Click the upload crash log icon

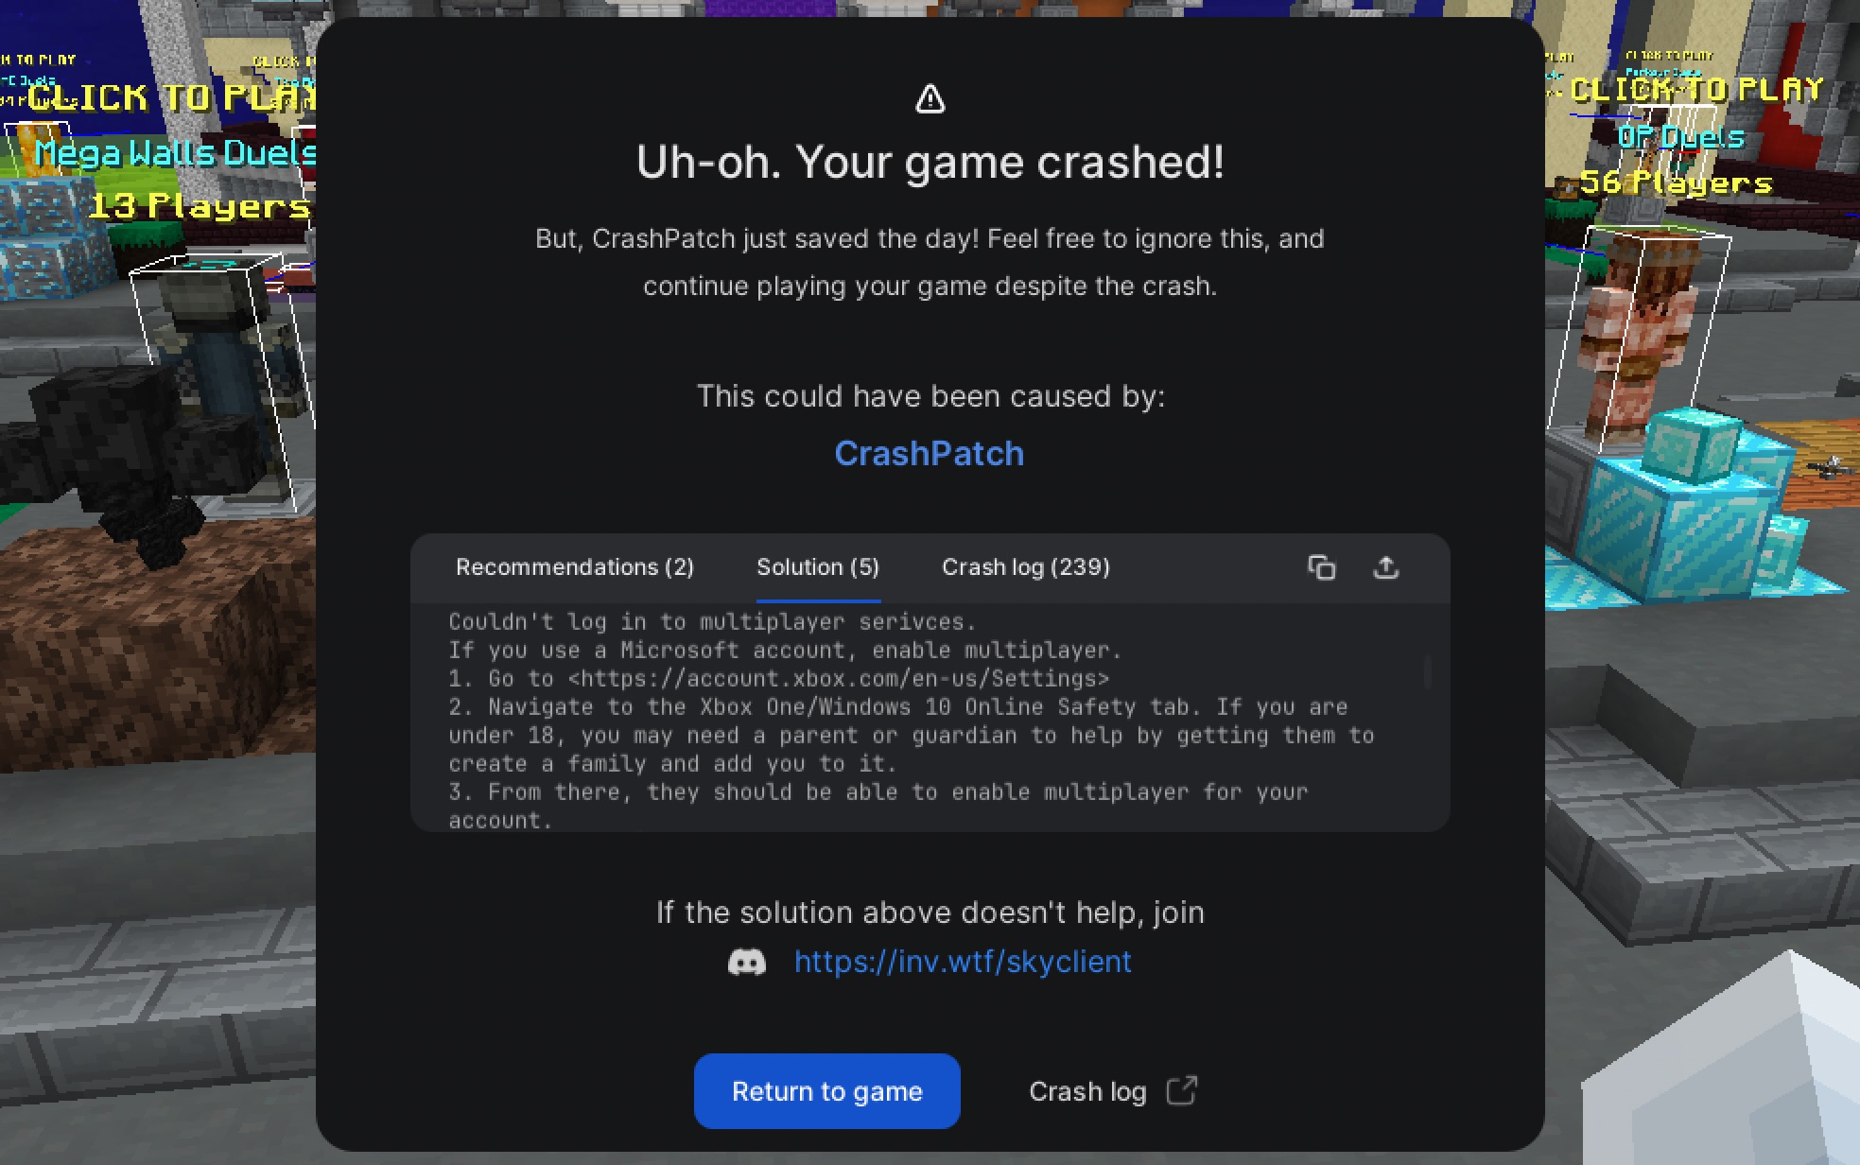click(1385, 567)
